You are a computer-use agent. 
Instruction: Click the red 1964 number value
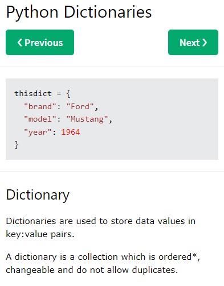click(71, 132)
